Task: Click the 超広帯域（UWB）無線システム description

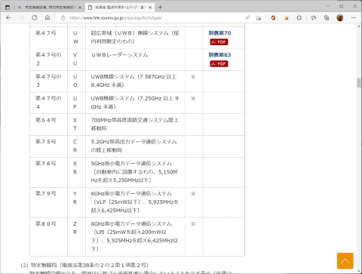Action: 135,37
